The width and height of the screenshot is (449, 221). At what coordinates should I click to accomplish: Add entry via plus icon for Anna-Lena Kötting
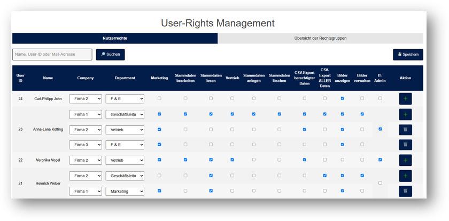[405, 115]
